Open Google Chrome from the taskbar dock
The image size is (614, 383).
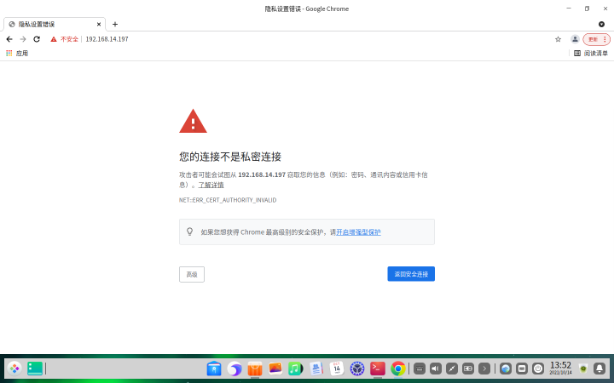pos(397,369)
